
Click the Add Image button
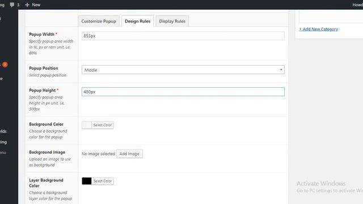(x=129, y=154)
